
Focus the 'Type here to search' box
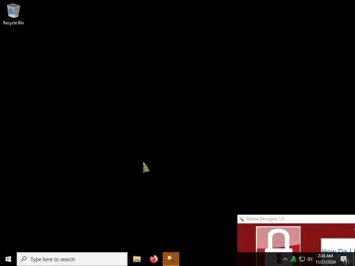coord(72,259)
